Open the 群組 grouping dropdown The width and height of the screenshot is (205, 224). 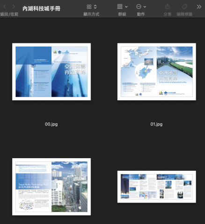[122, 7]
